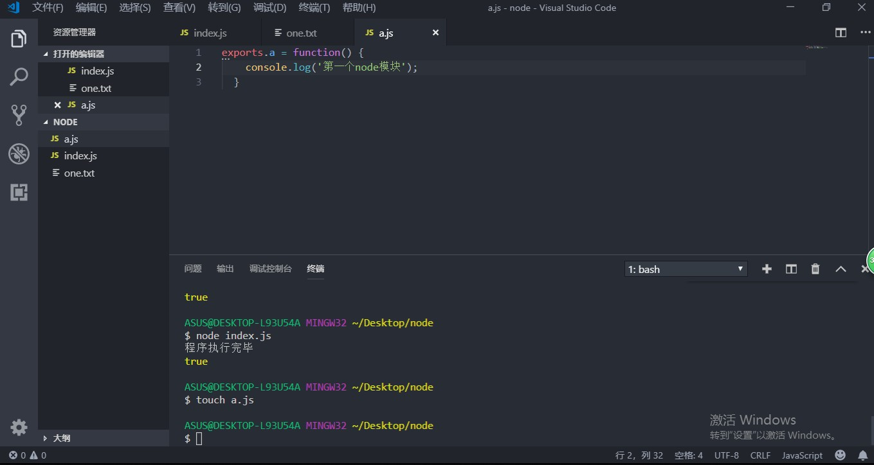Open the Terminal menu

pos(314,8)
